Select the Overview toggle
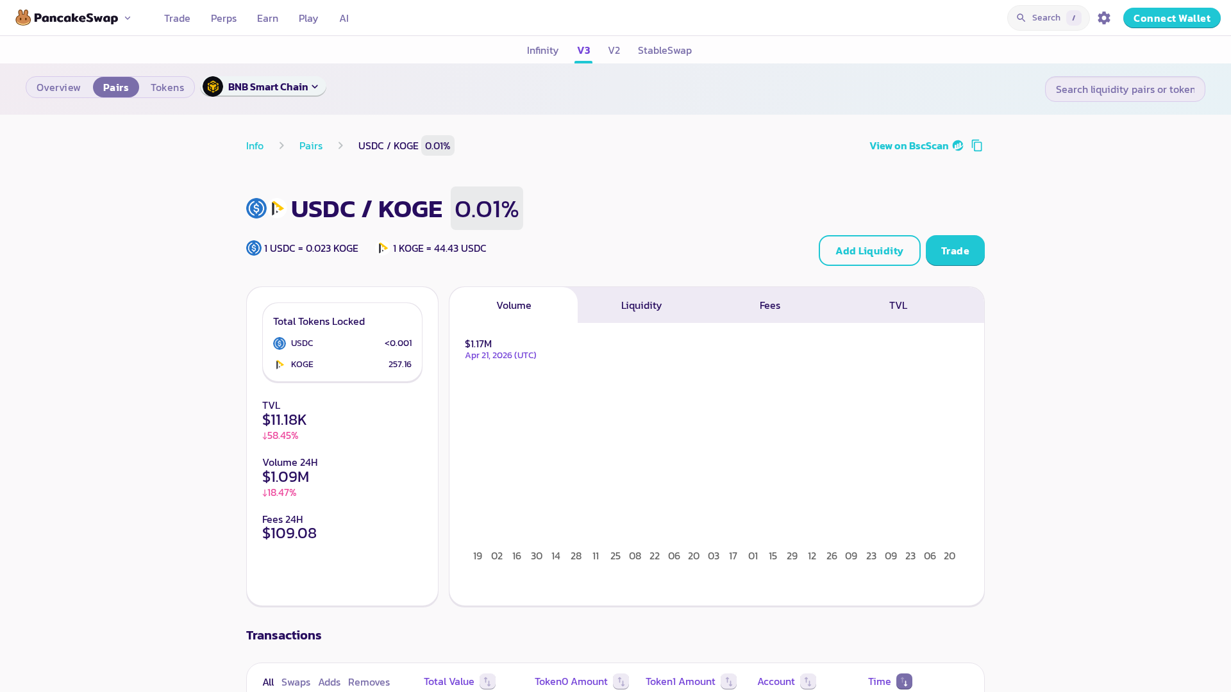 pos(58,87)
